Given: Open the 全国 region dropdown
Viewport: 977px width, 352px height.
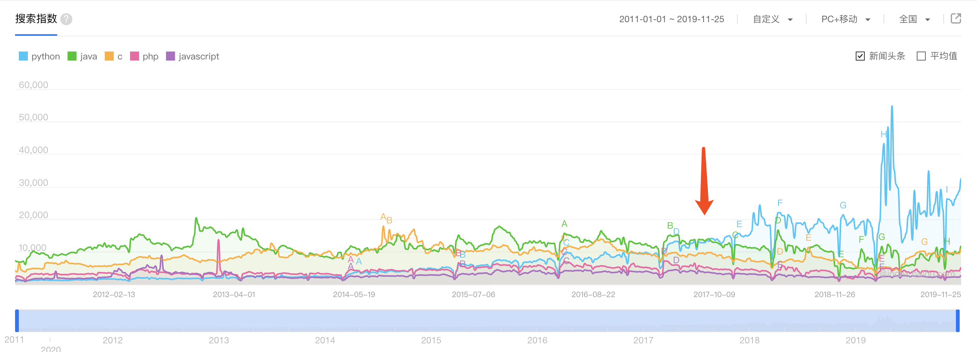Looking at the screenshot, I should [x=914, y=19].
